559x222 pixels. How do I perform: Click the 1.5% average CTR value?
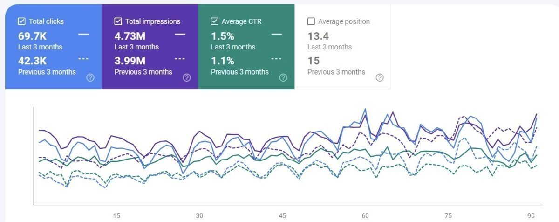223,36
